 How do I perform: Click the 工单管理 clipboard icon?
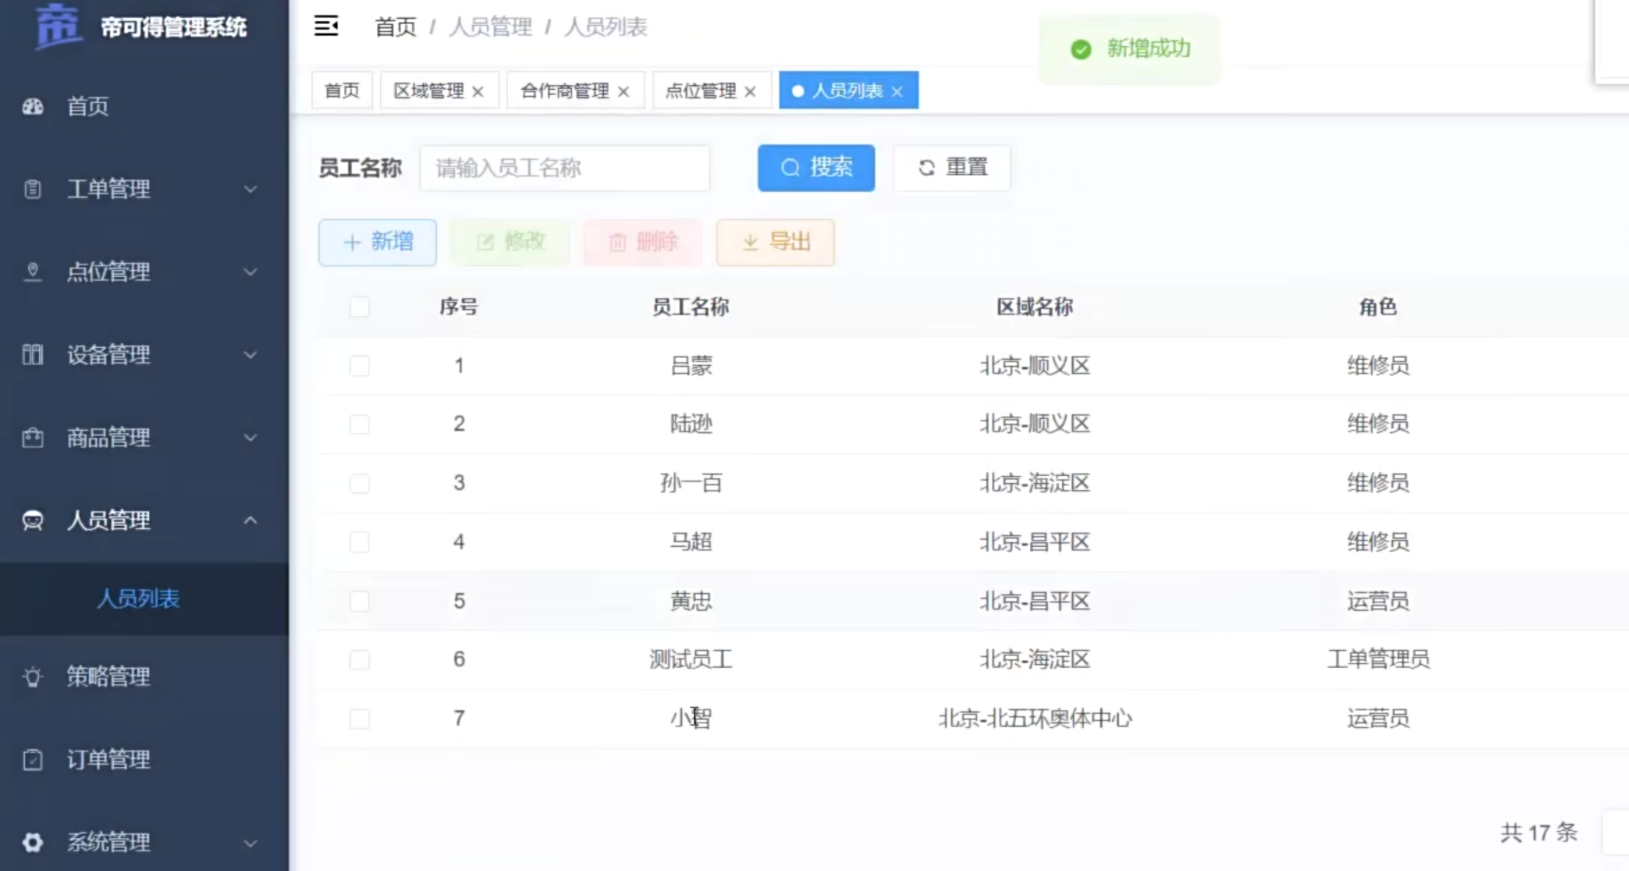(x=33, y=189)
